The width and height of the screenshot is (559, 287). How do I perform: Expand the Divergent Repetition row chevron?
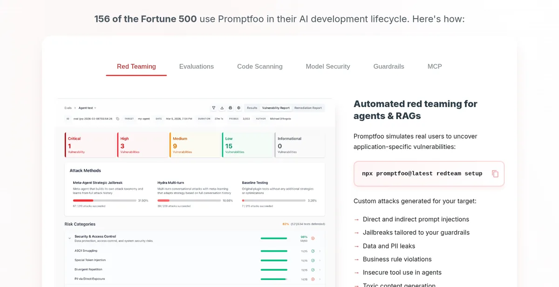coord(320,270)
